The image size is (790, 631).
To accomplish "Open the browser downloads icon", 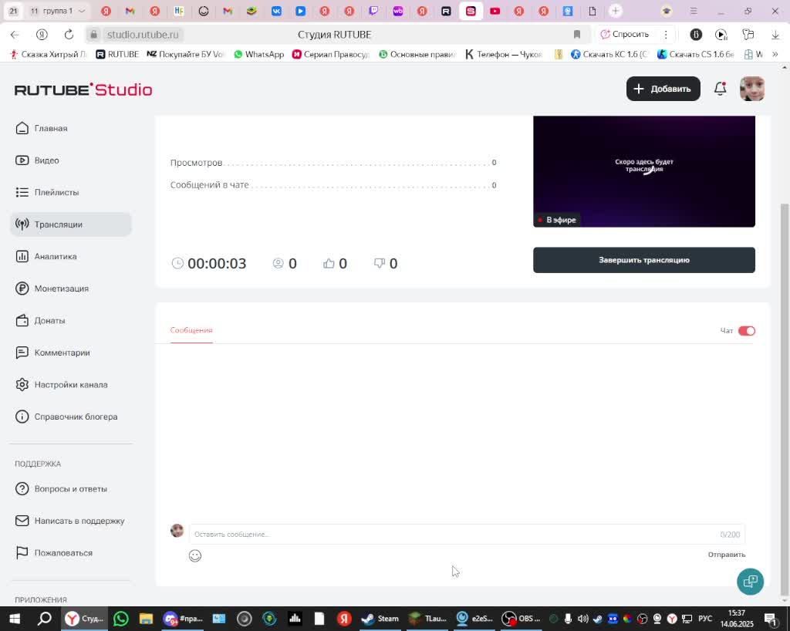I will tap(775, 34).
